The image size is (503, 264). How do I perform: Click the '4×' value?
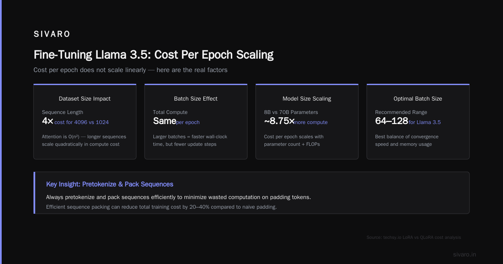47,121
